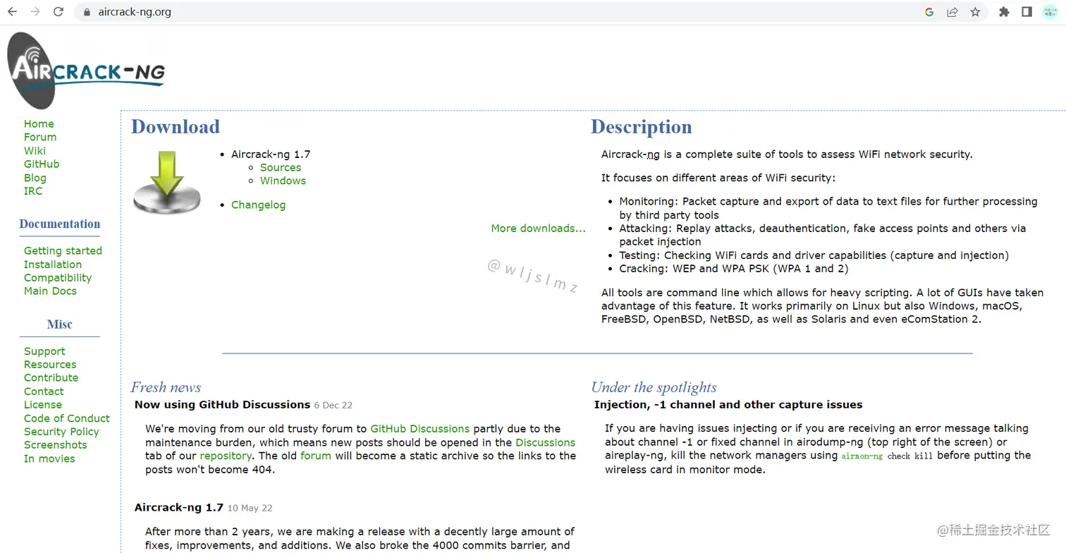This screenshot has width=1066, height=553.
Task: Reload the page with refresh icon
Action: pyautogui.click(x=59, y=12)
